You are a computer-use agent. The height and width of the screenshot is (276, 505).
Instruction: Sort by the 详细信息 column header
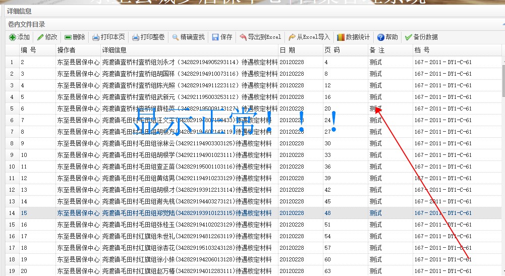coord(189,50)
